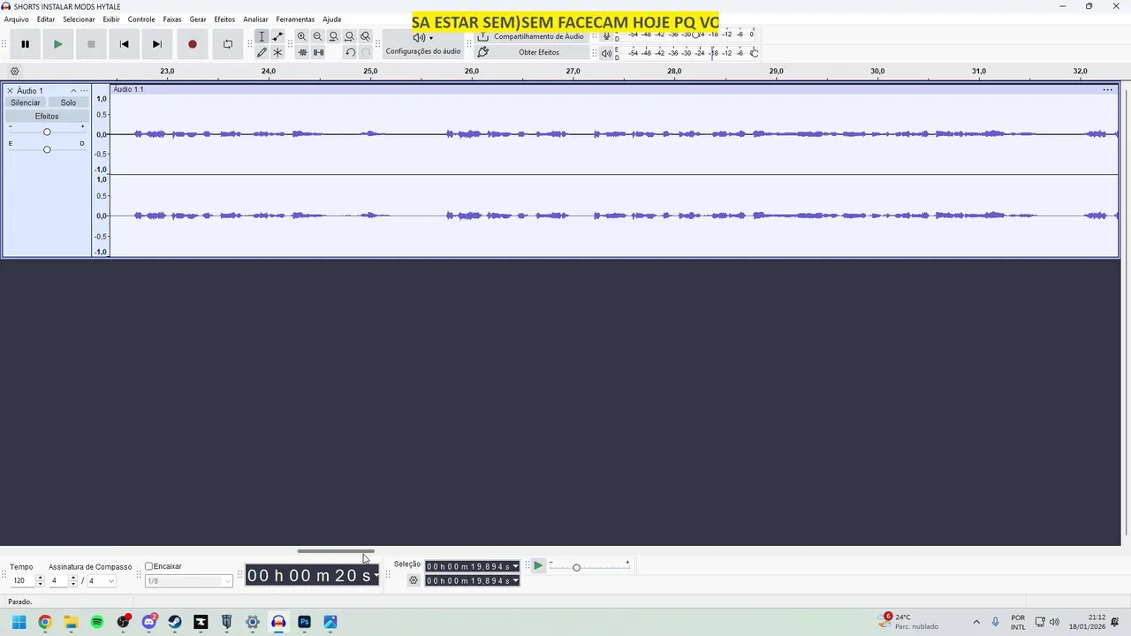Open Obter Efeitos

pyautogui.click(x=530, y=52)
